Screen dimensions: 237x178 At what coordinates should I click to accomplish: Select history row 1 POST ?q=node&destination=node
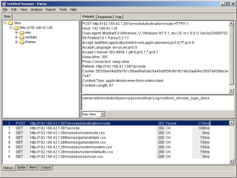(116, 123)
